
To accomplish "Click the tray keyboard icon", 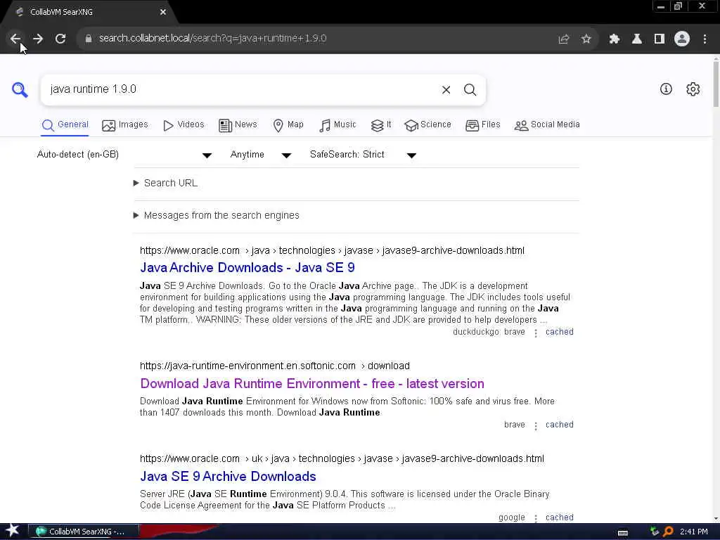I will (623, 533).
